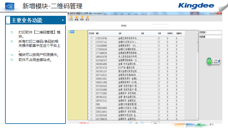Image resolution: width=228 pixels, height=128 pixels.
Task: Select the 物料 tree item
Action: coord(72,32)
